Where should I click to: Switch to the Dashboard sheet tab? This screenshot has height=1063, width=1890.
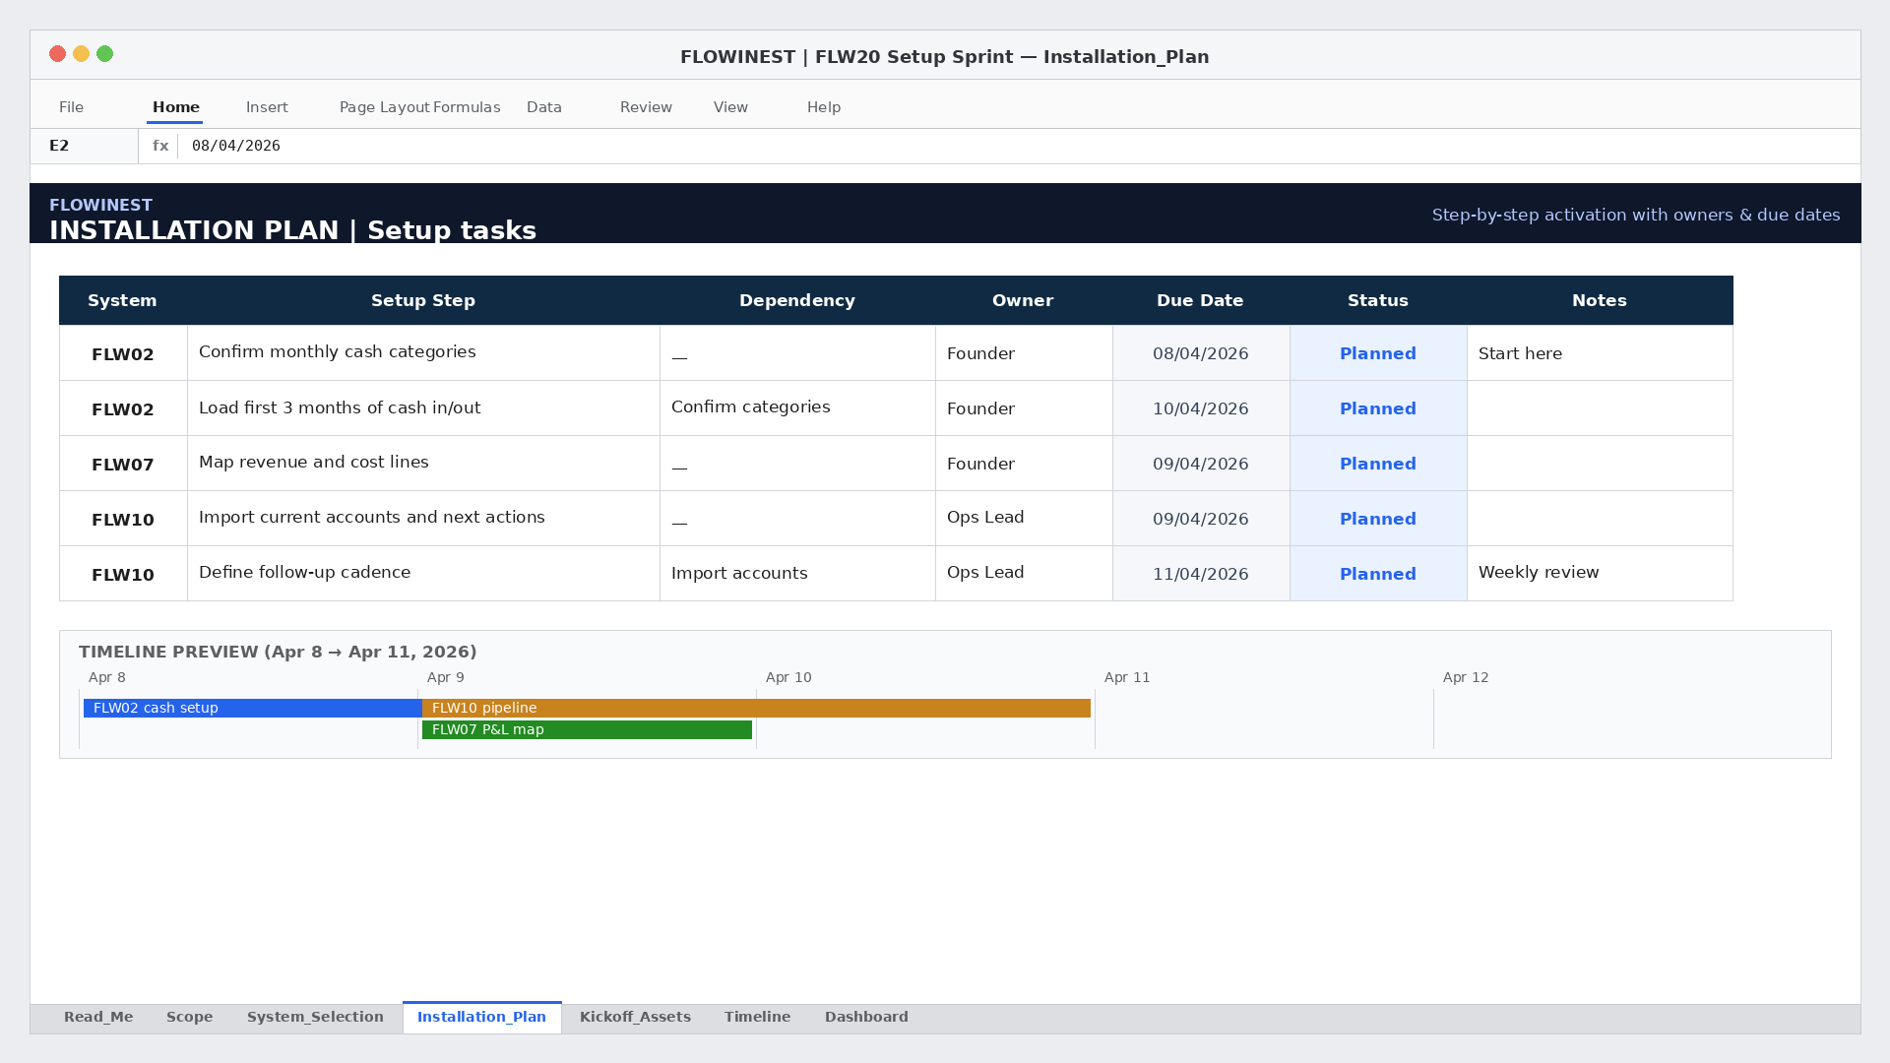866,1017
